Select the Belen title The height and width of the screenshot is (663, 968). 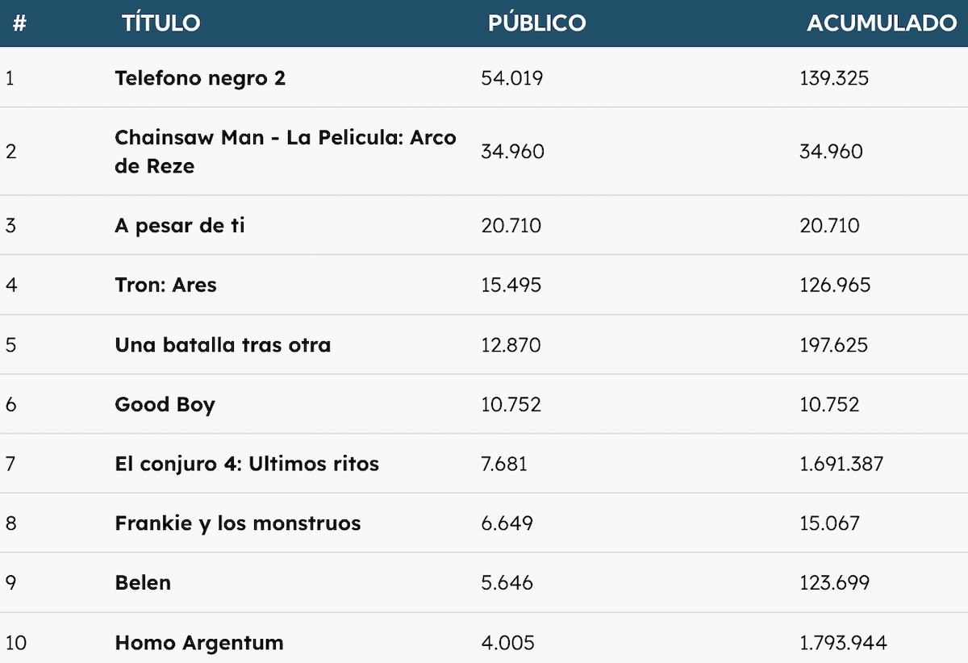143,582
